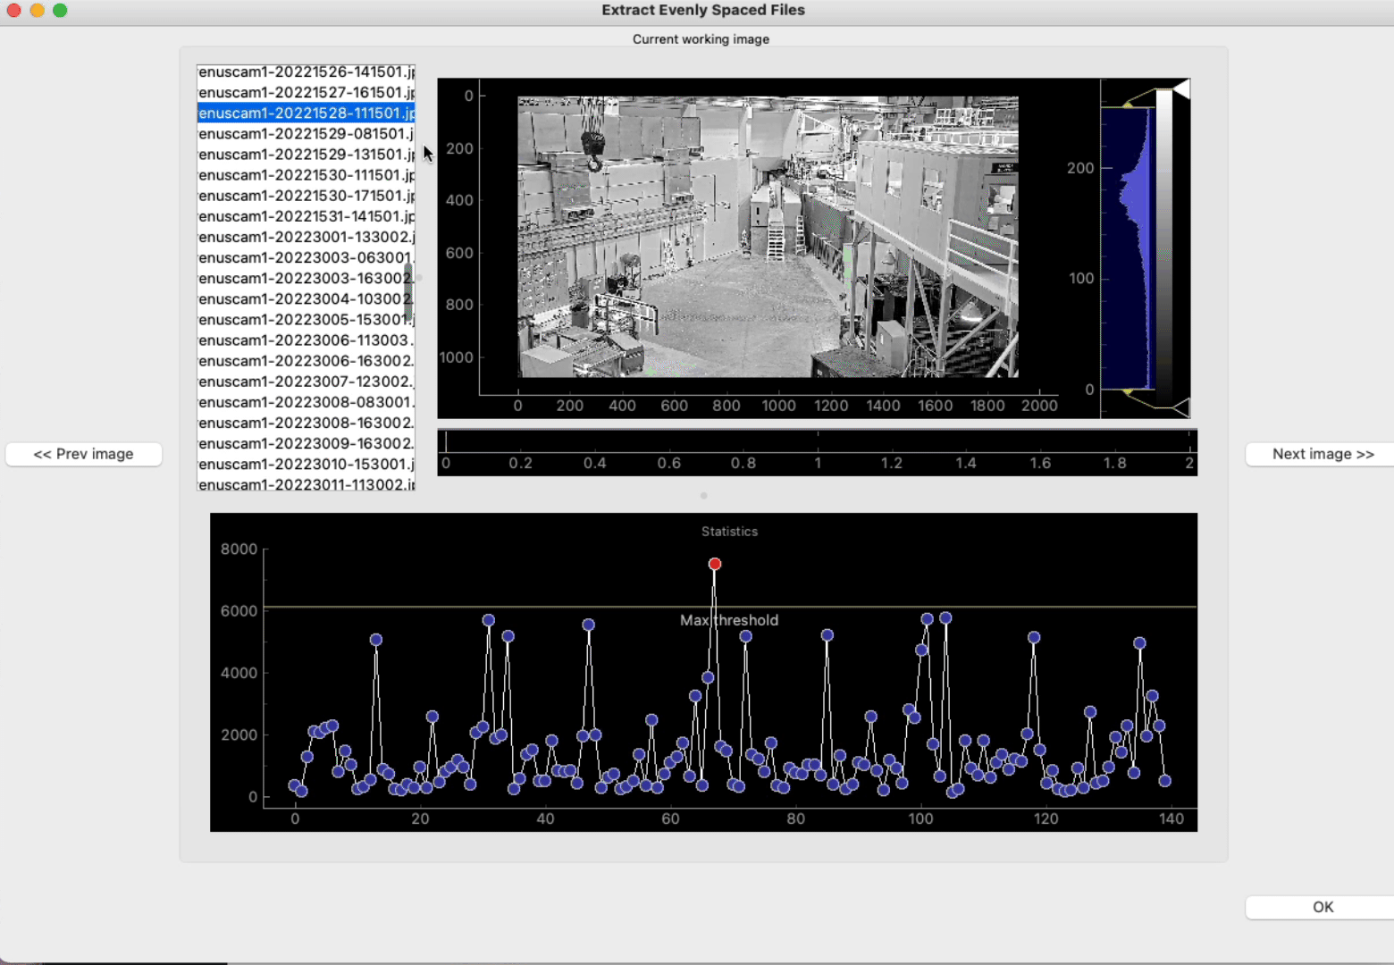Click the file list vertical scrollbar handle
Screen dimensions: 1394x965
pyautogui.click(x=408, y=290)
